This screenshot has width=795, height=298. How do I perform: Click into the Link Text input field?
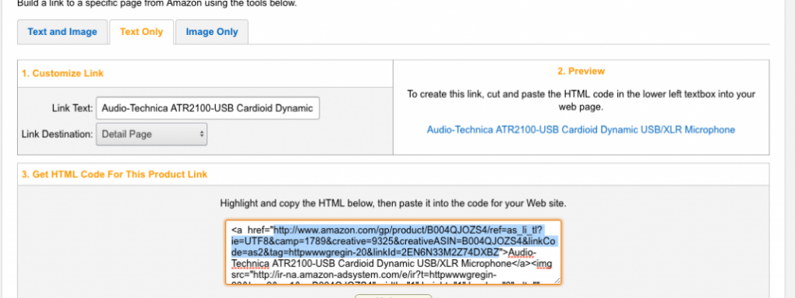tap(208, 108)
